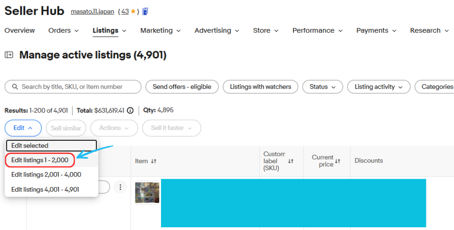Click the Discounts column header
The height and width of the screenshot is (230, 454).
(369, 161)
